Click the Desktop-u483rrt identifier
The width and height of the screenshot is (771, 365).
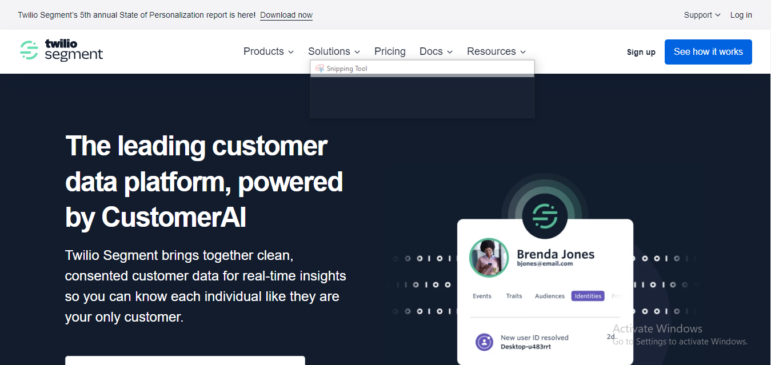526,347
